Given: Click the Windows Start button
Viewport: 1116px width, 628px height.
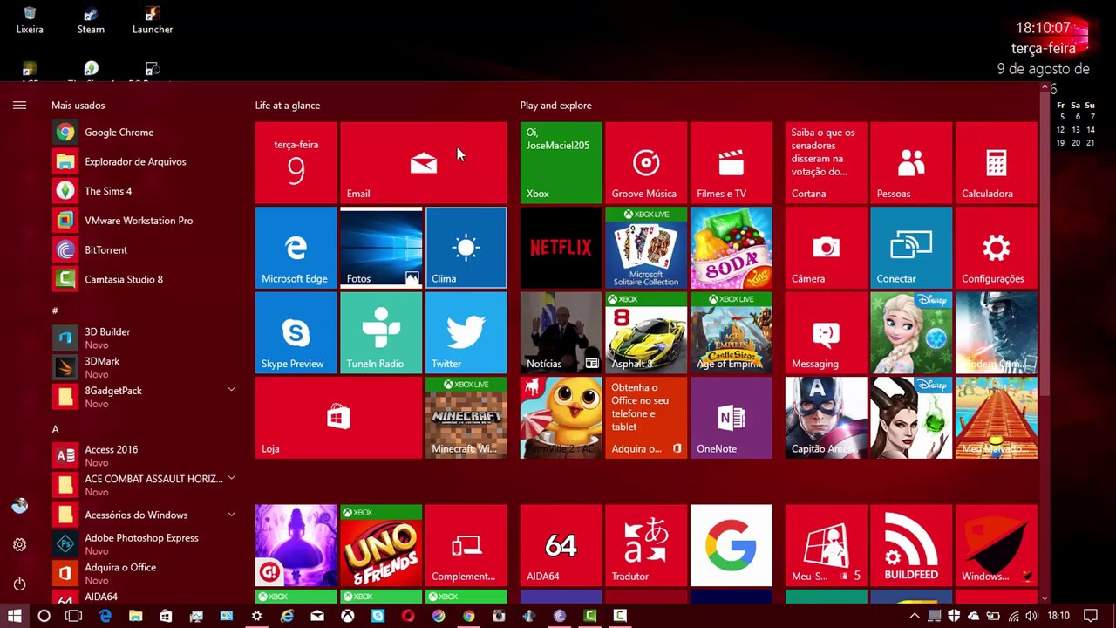Looking at the screenshot, I should point(15,616).
